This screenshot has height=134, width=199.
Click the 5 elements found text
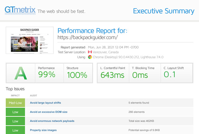[139, 103]
